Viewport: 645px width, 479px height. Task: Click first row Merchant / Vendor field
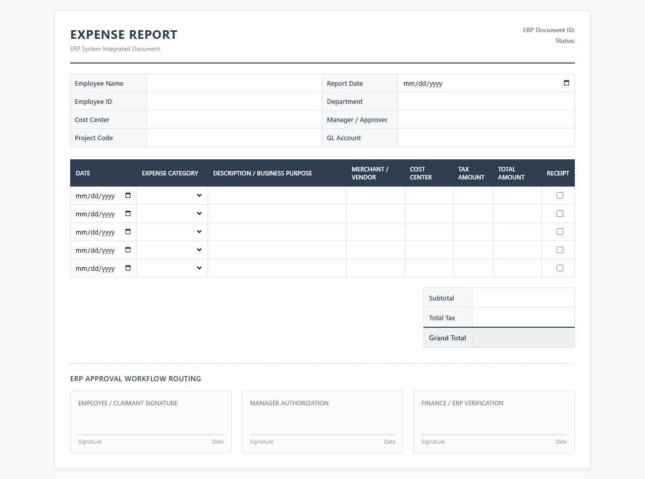[x=375, y=196]
